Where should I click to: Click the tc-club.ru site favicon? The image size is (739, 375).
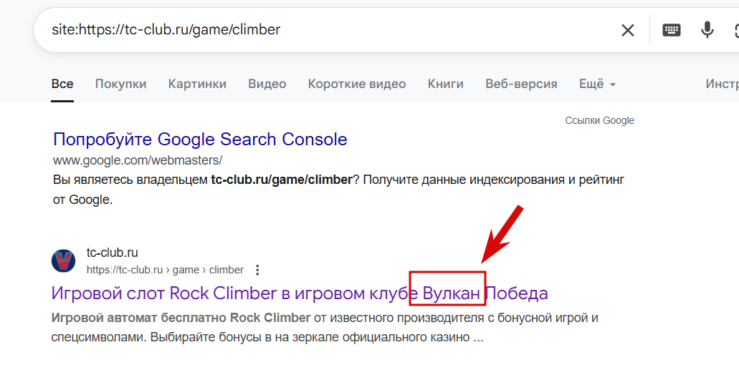pyautogui.click(x=63, y=260)
